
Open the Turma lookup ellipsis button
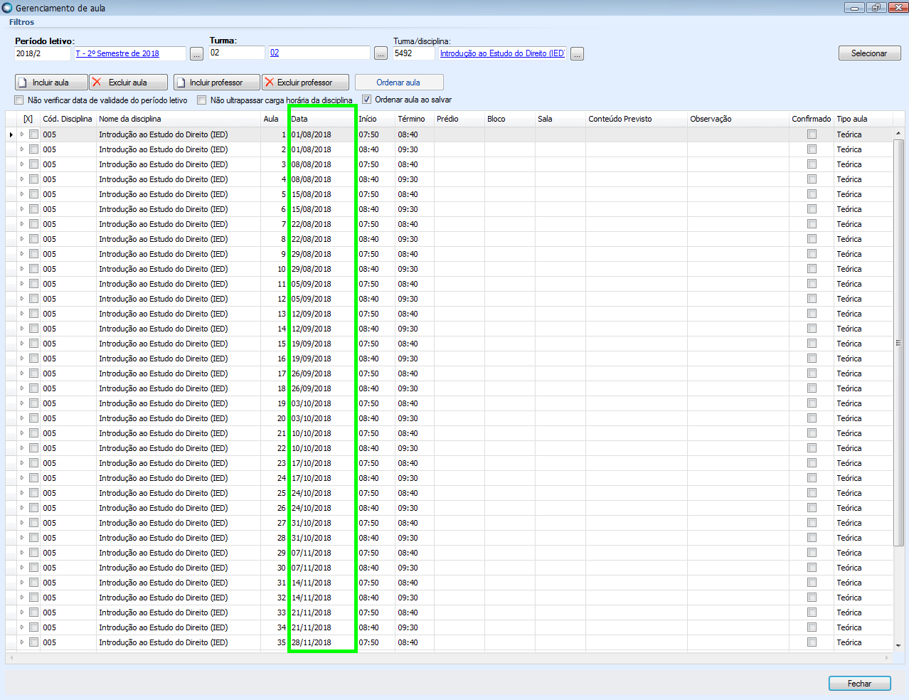[381, 53]
